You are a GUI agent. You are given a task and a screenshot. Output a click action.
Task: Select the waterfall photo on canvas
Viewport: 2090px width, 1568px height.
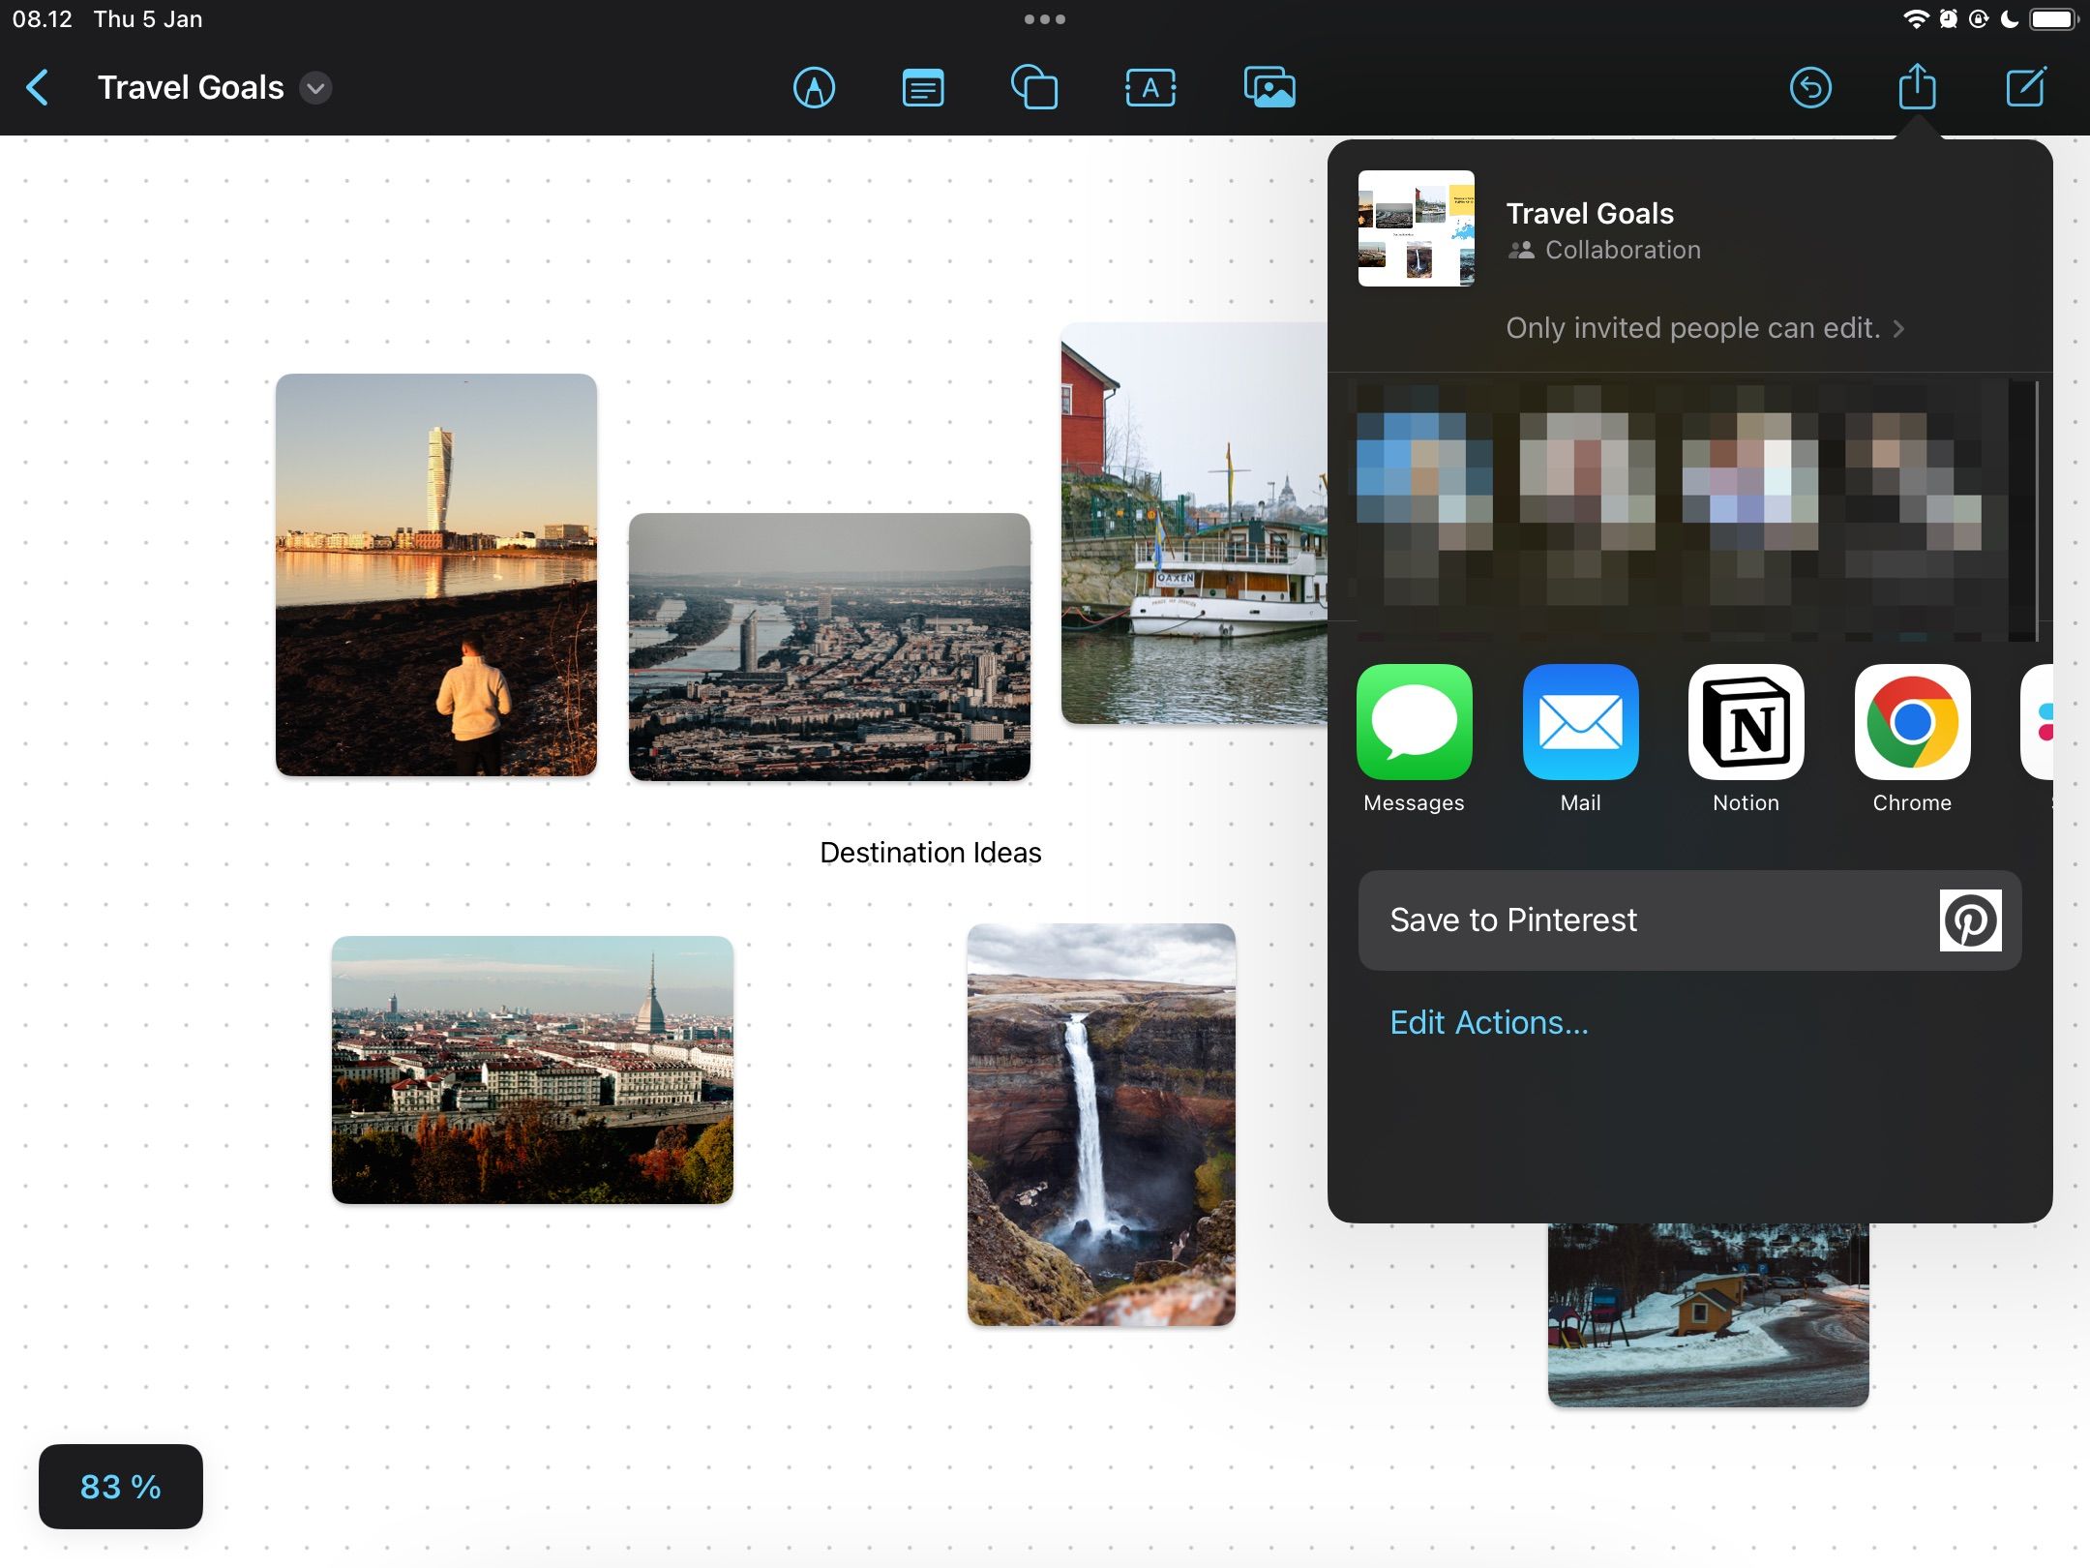click(1101, 1124)
